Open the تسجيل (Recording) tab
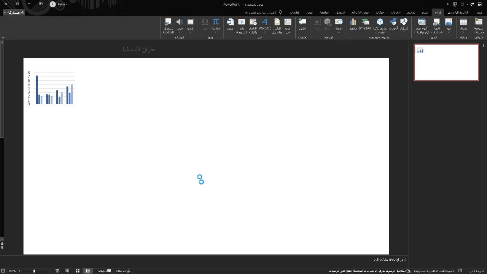This screenshot has width=487, height=274. 340,12
